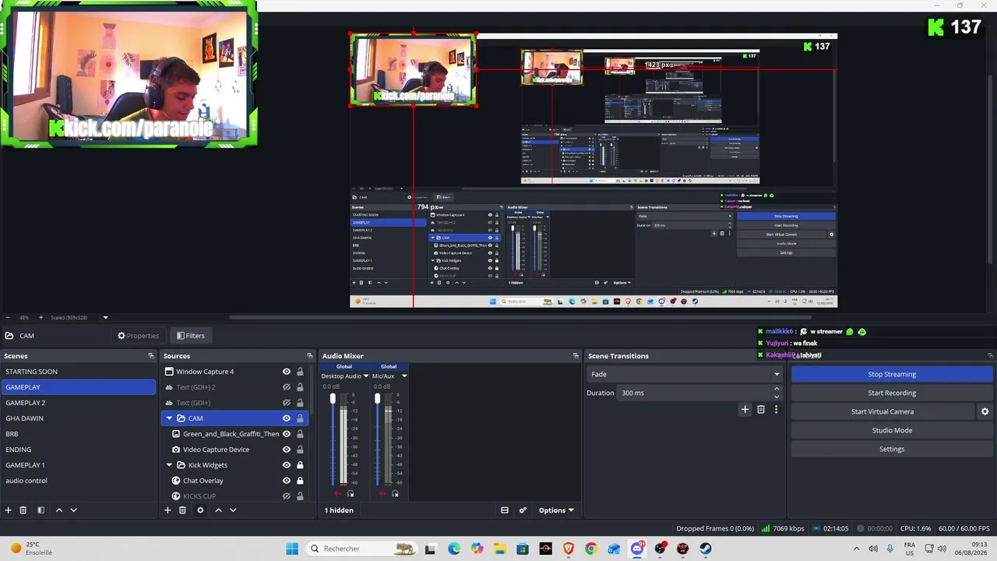Click the taskbar Rechercher search box
997x561 pixels.
pos(362,549)
